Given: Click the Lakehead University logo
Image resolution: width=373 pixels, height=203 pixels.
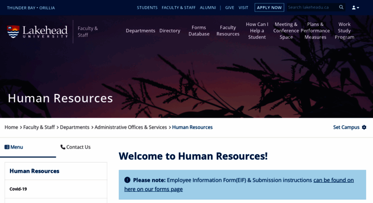Looking at the screenshot, I should tap(37, 32).
